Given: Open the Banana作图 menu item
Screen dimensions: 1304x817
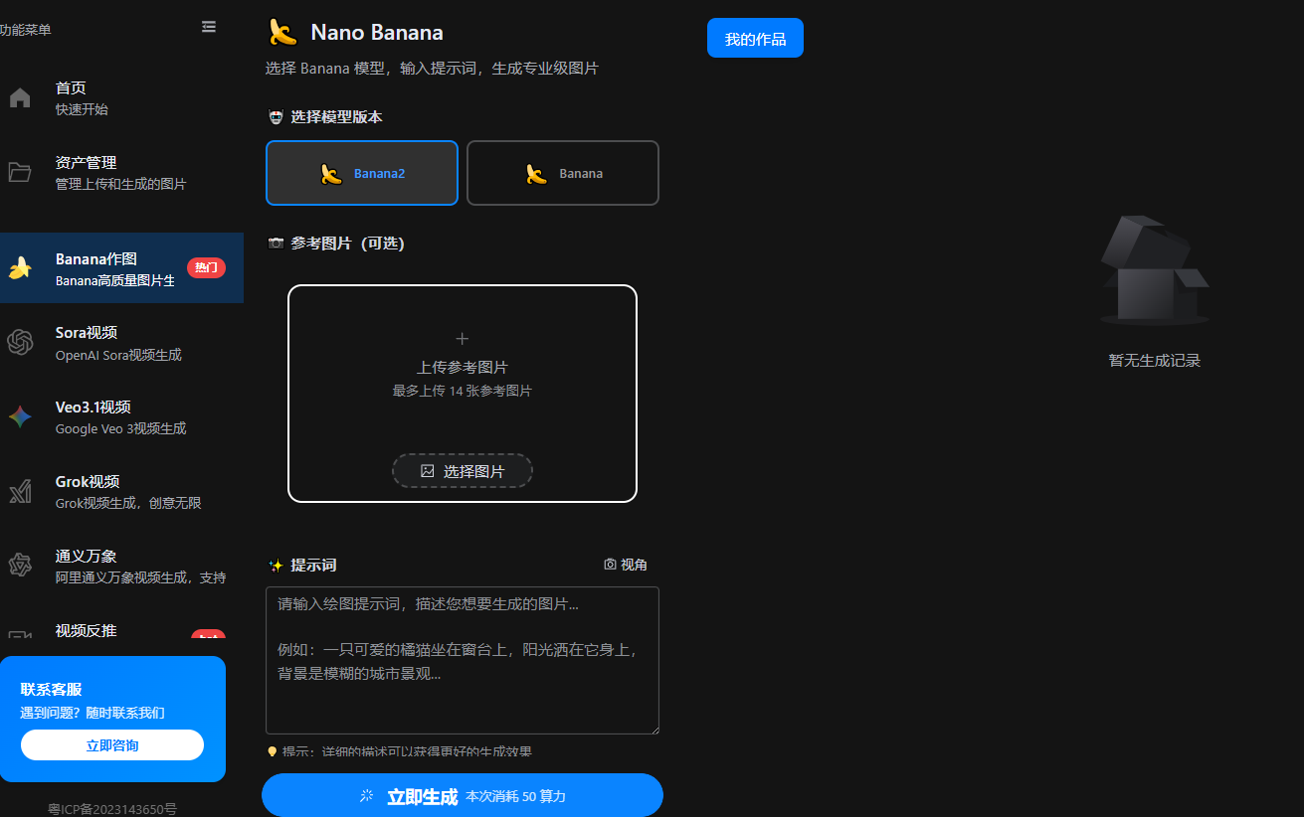Looking at the screenshot, I should pyautogui.click(x=121, y=268).
